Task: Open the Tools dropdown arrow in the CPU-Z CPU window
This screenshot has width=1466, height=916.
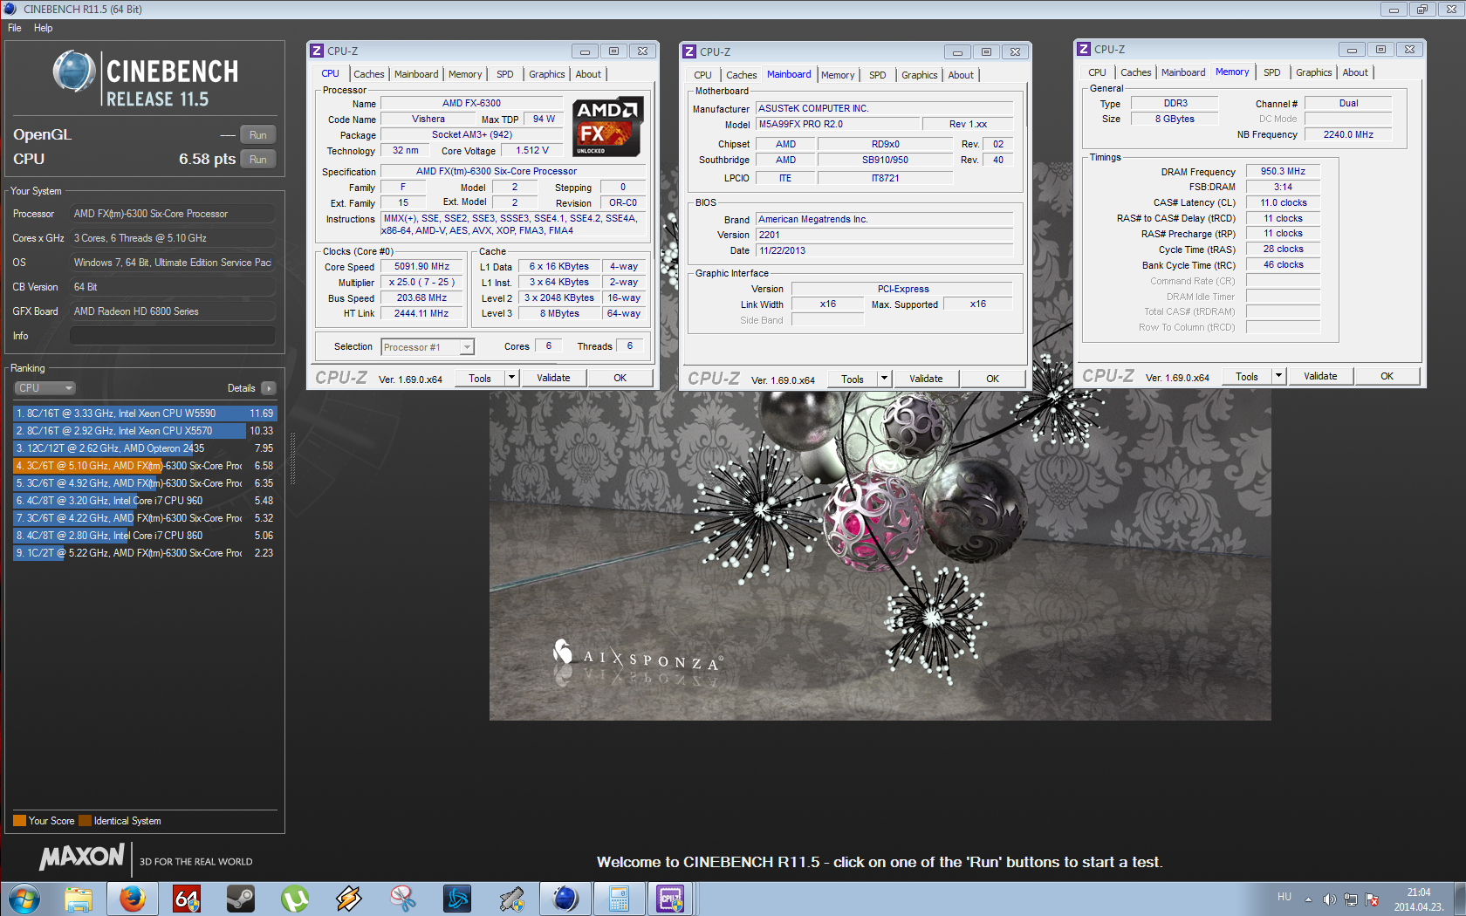Action: point(512,378)
